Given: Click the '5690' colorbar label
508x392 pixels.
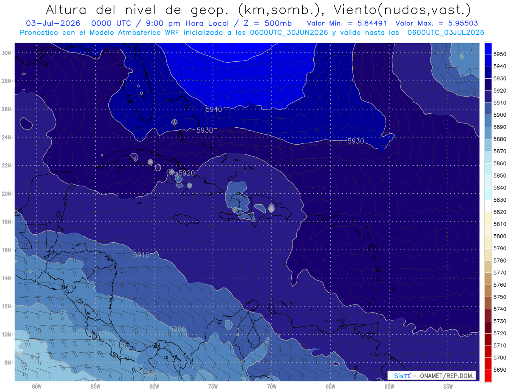Looking at the screenshot, I should pyautogui.click(x=500, y=370).
